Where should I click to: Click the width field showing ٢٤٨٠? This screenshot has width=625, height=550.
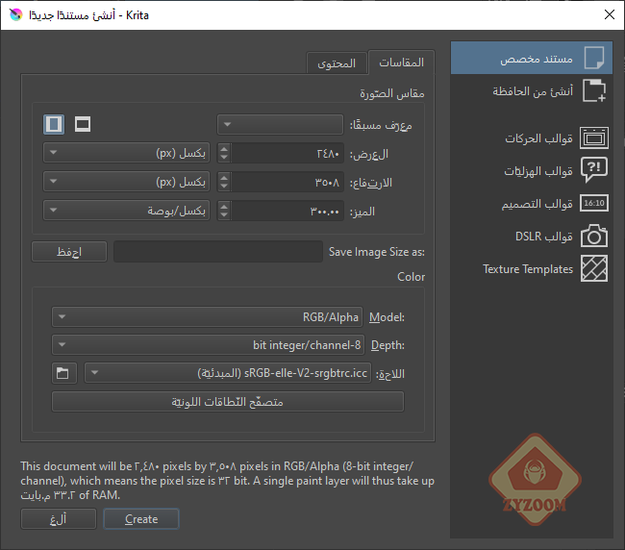tap(287, 153)
